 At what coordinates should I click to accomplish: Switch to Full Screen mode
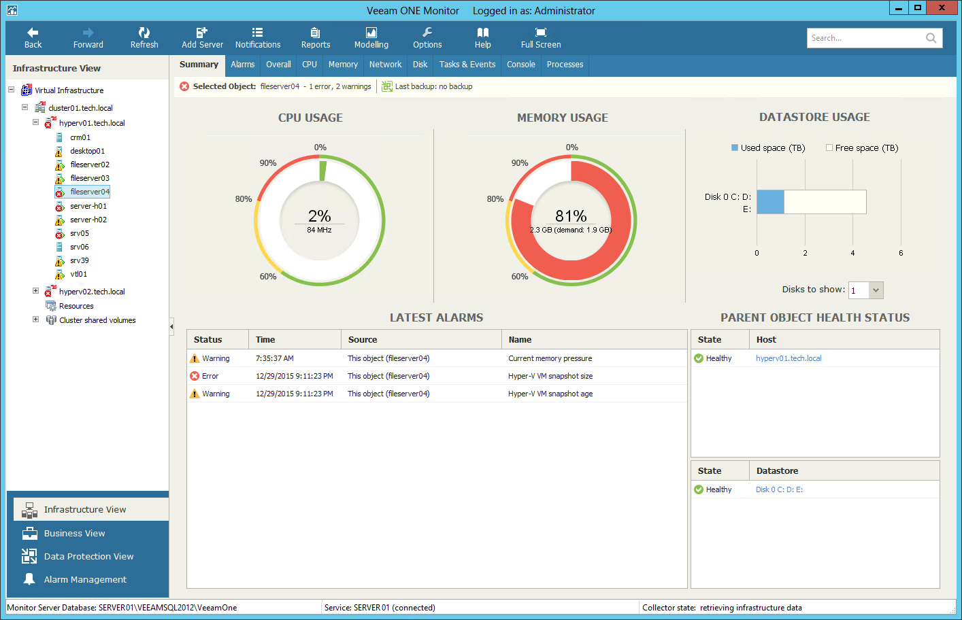(541, 38)
